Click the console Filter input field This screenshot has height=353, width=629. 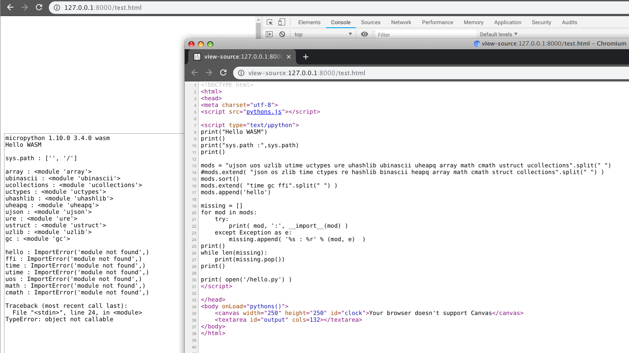[x=426, y=34]
